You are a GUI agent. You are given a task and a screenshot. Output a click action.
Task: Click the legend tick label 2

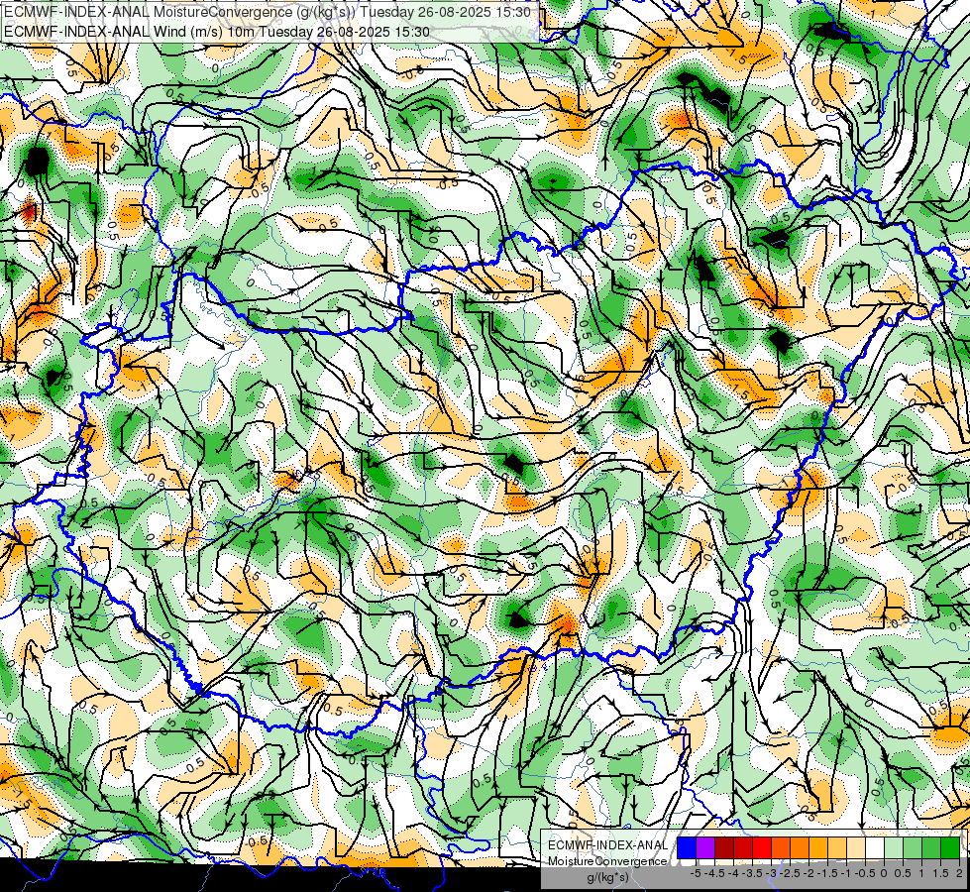959,873
